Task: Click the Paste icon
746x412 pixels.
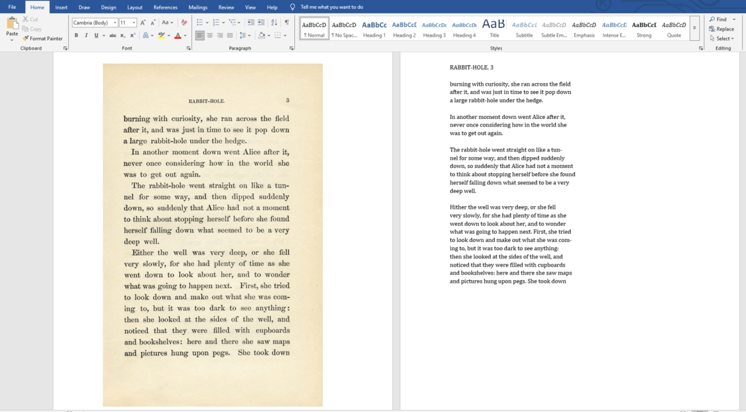Action: (12, 23)
